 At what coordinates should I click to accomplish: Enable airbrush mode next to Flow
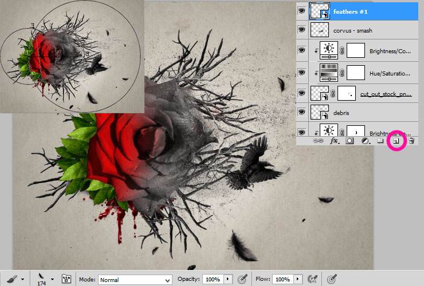312,279
